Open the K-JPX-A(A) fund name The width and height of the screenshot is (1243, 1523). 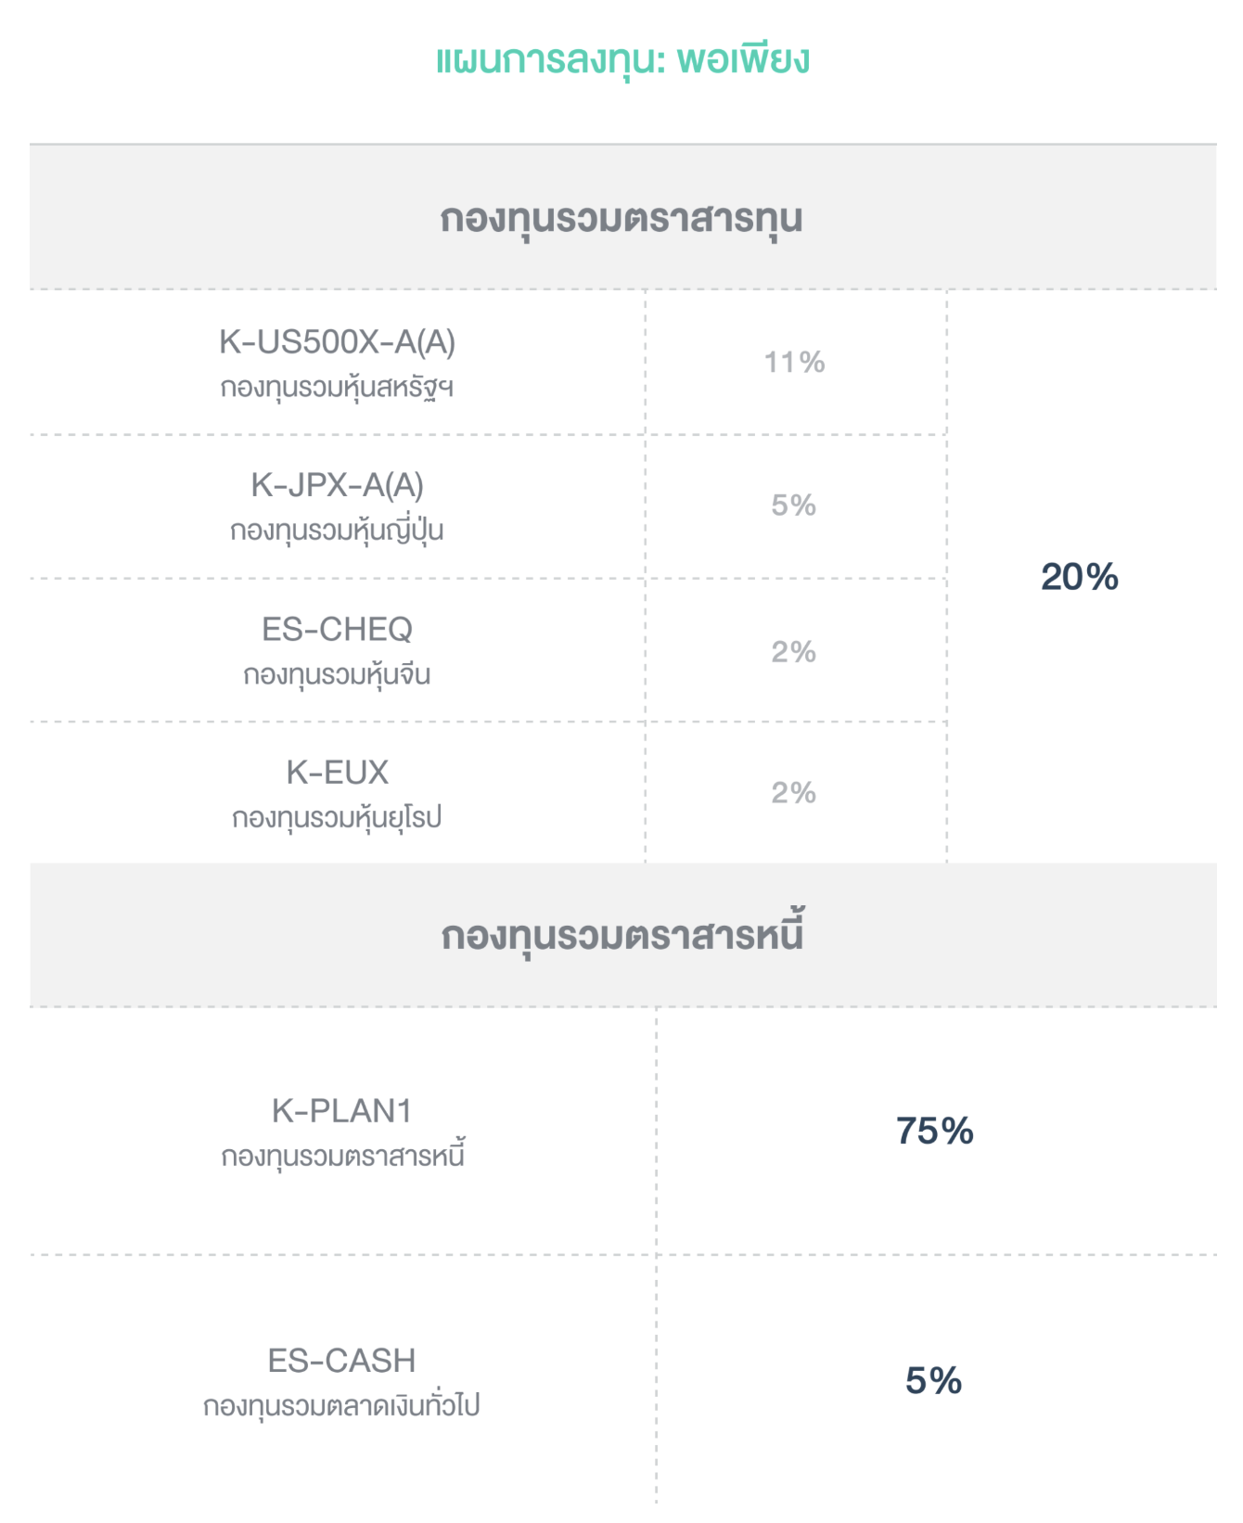337,485
